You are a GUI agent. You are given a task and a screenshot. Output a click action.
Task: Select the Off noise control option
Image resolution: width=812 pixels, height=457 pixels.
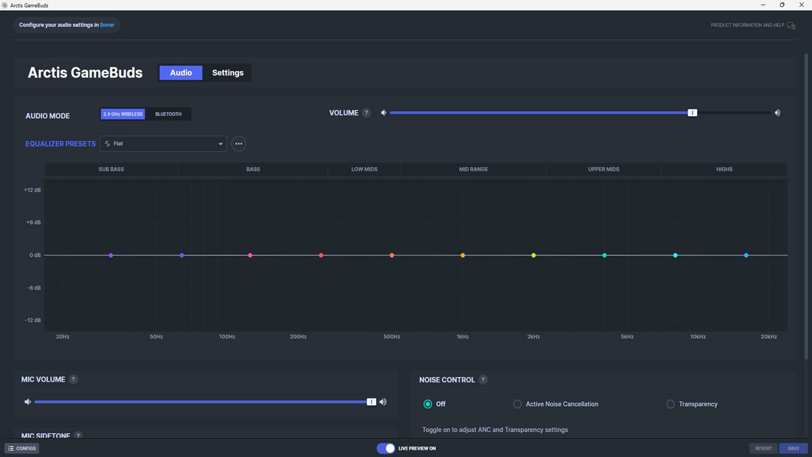pos(428,404)
